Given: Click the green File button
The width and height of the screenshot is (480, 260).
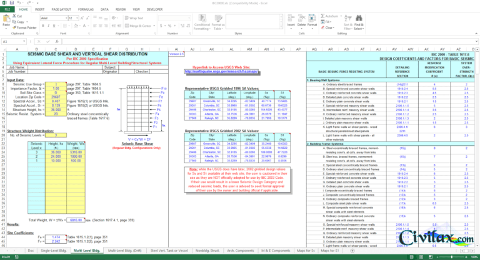Looking at the screenshot, I should coord(6,10).
